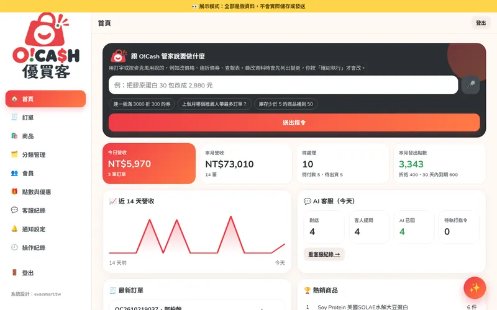Click the chat icon beside AI 客服
This screenshot has width=497, height=310.
click(x=307, y=201)
